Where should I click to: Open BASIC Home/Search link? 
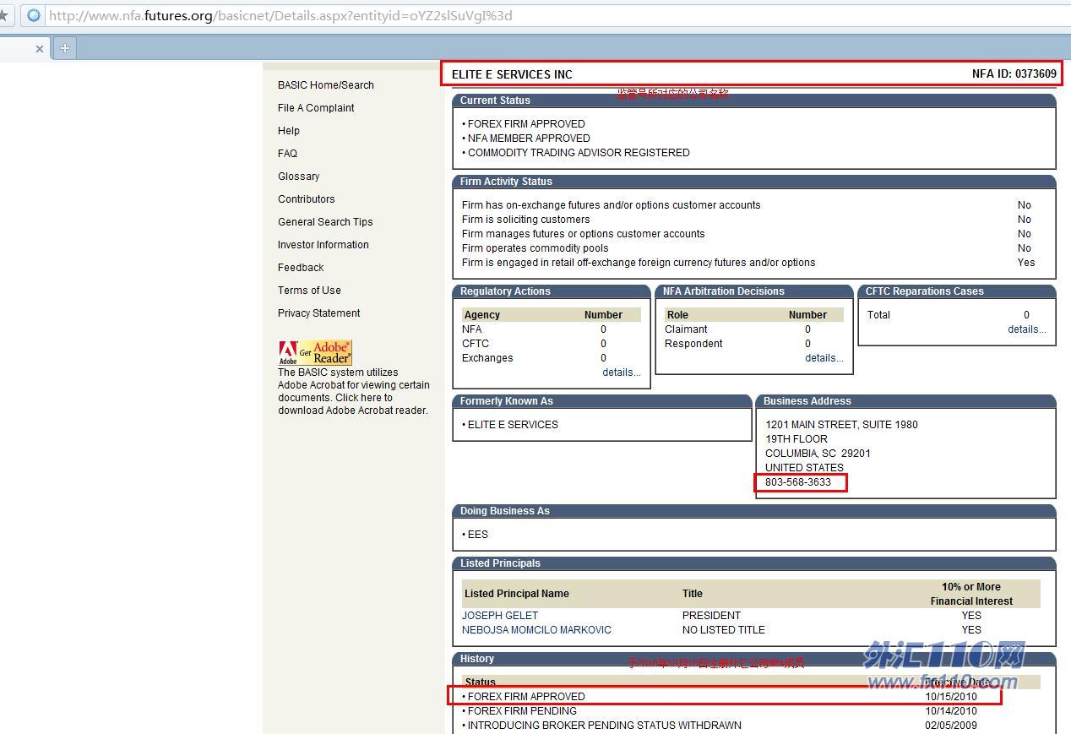(x=326, y=85)
